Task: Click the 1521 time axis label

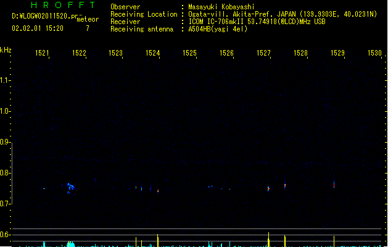Action: tap(42, 53)
